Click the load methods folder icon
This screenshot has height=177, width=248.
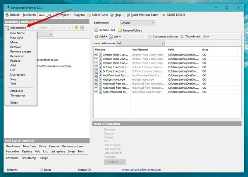tap(76, 27)
